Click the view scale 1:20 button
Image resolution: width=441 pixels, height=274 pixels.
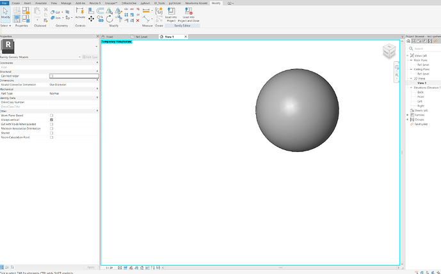tap(109, 268)
